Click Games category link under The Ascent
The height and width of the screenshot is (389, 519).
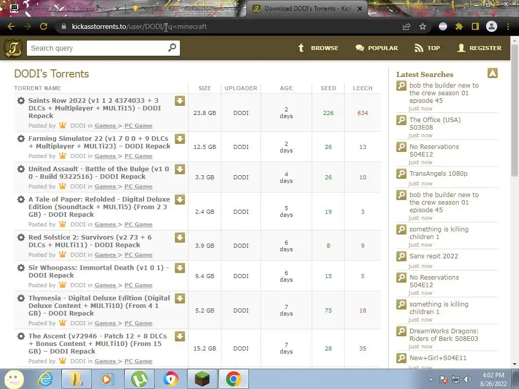point(105,361)
